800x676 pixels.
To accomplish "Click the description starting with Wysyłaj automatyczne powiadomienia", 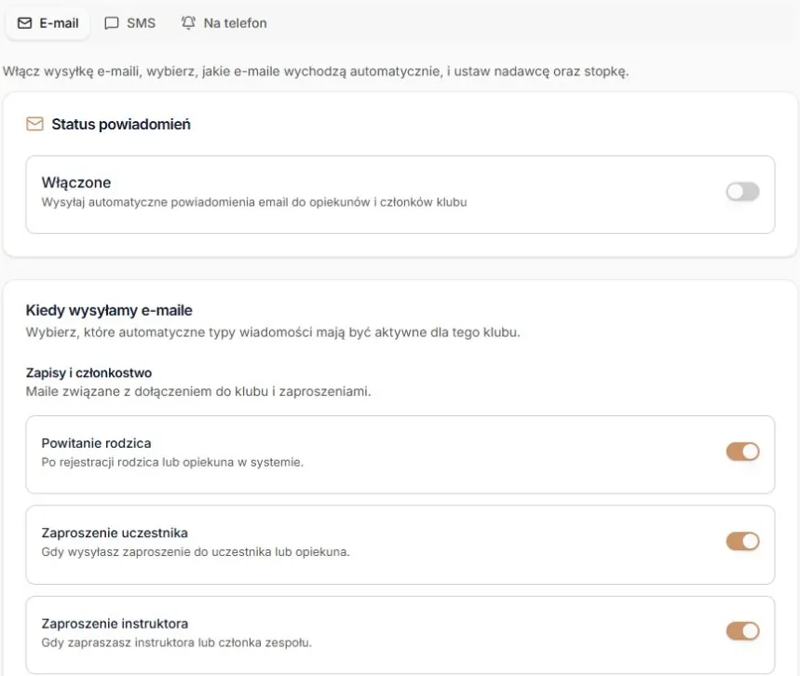I will point(254,202).
